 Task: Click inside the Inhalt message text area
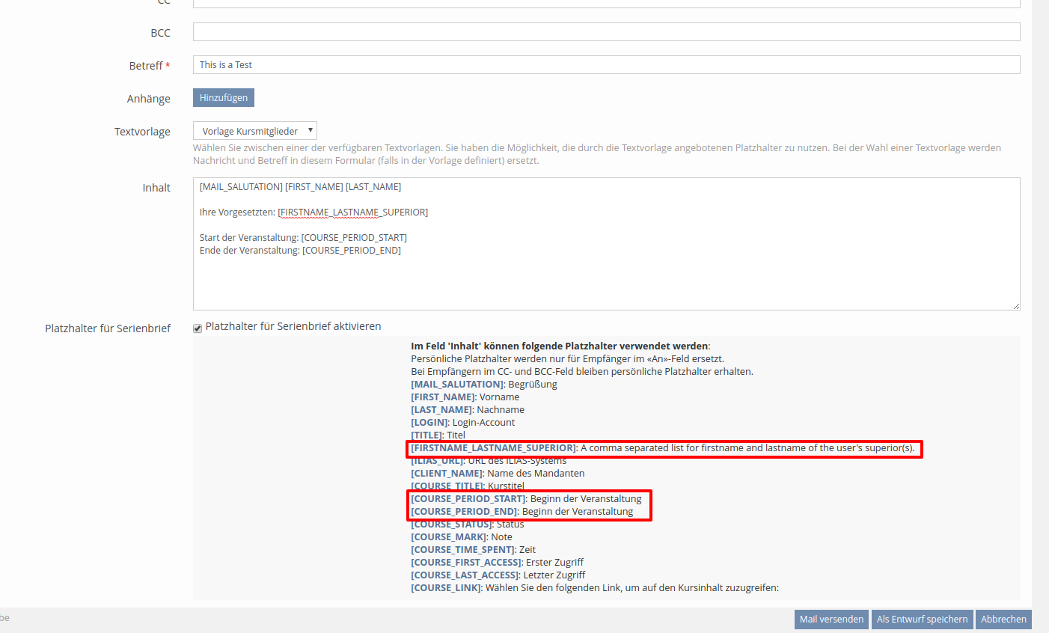606,277
